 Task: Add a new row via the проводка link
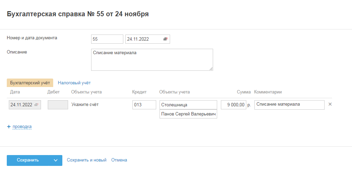[x=22, y=127]
